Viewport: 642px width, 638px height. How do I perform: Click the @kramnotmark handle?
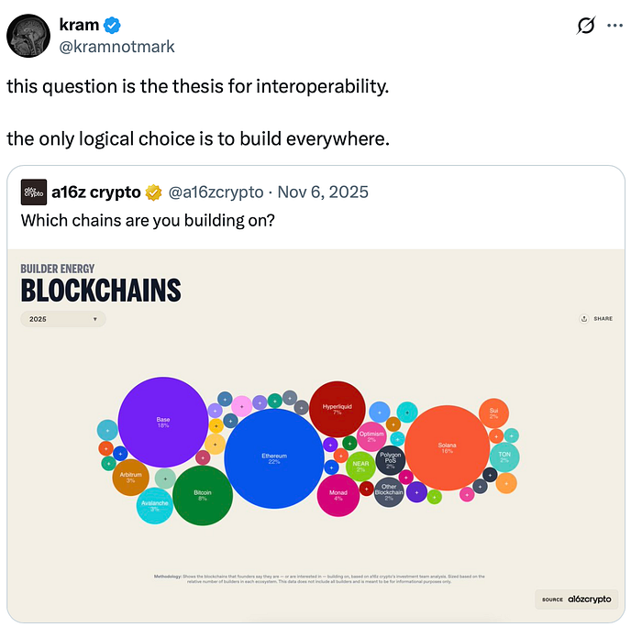tap(117, 46)
